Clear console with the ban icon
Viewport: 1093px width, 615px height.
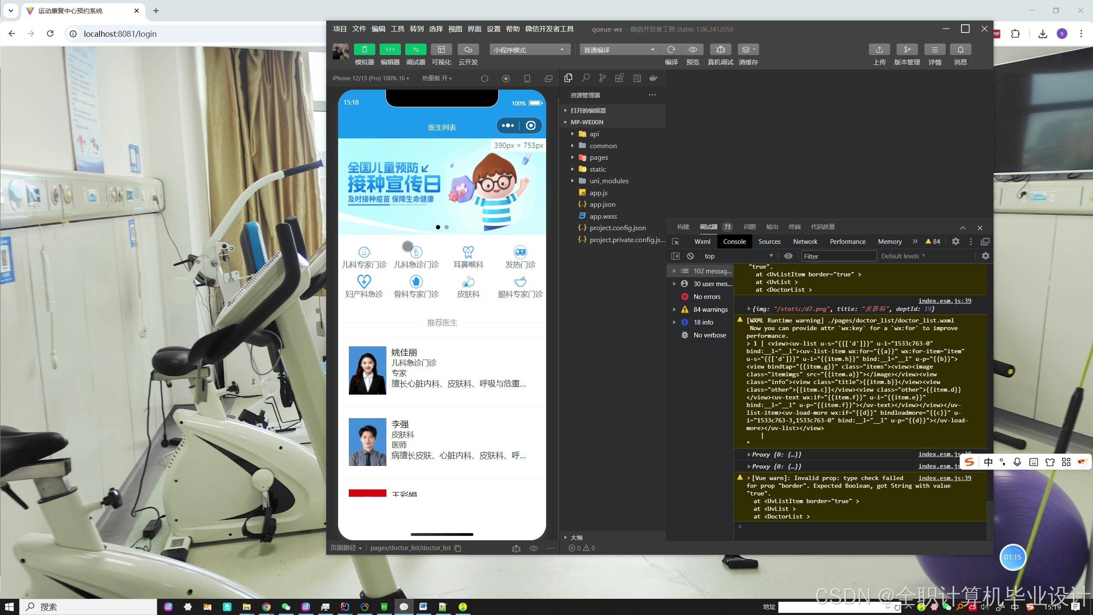690,256
